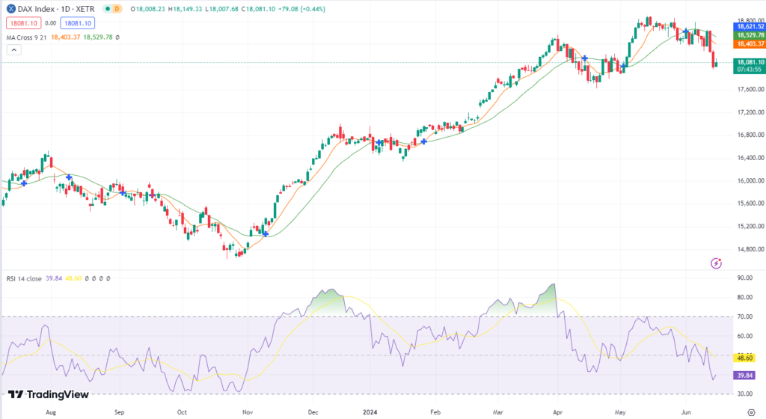Screen dimensions: 766x419
Task: Click the blue MA cross marker in early June
Action: 686,31
